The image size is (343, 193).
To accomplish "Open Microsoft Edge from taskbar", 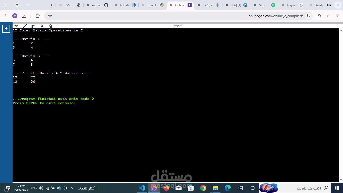I will pyautogui.click(x=227, y=188).
